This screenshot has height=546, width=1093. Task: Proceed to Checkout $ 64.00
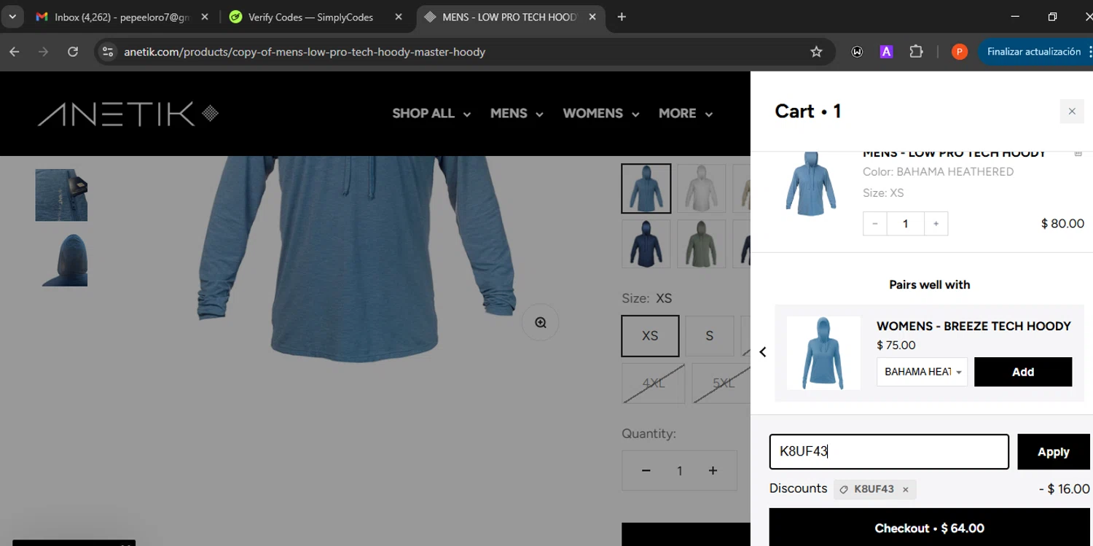tap(930, 528)
